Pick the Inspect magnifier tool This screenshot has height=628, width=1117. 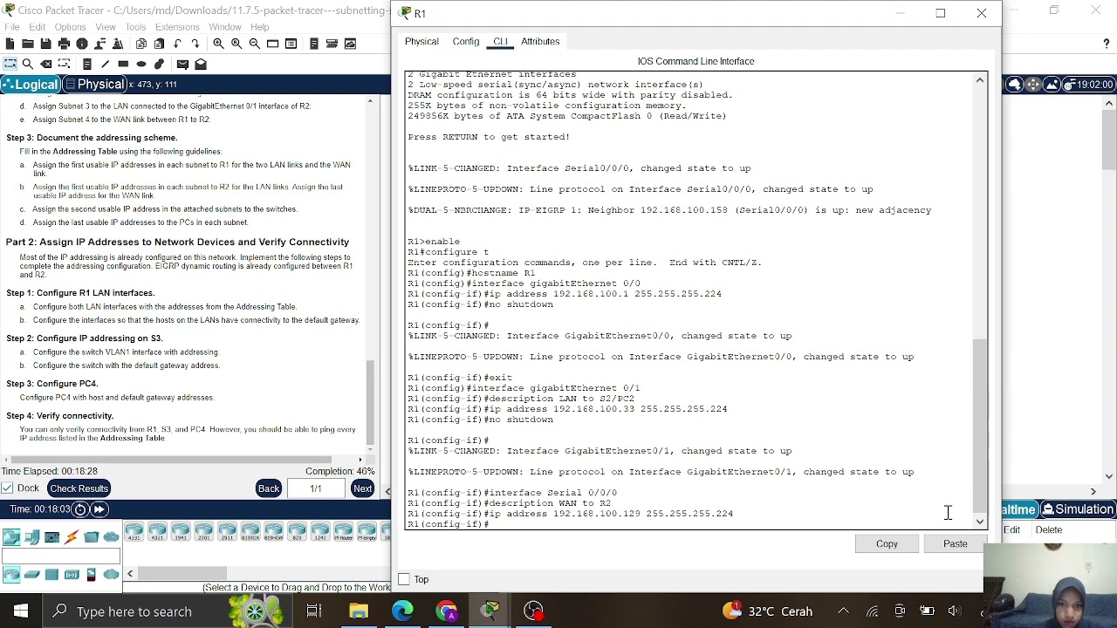(28, 64)
